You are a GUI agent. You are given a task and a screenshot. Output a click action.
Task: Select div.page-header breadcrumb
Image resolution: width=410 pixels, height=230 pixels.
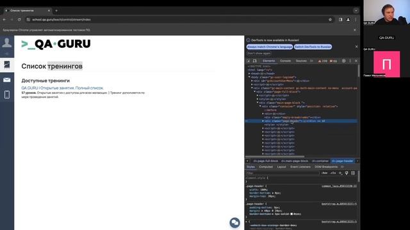click(343, 161)
